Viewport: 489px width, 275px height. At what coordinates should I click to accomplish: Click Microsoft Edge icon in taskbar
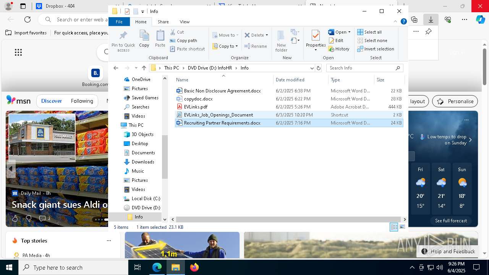point(157,267)
